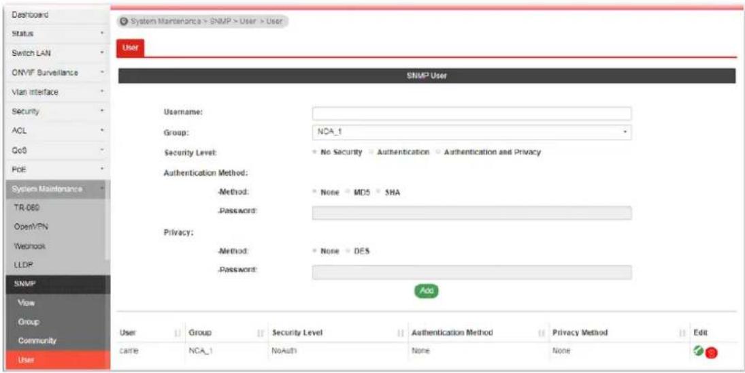The image size is (745, 373).
Task: Click the 'NCA_1' table cell
Action: tap(199, 351)
